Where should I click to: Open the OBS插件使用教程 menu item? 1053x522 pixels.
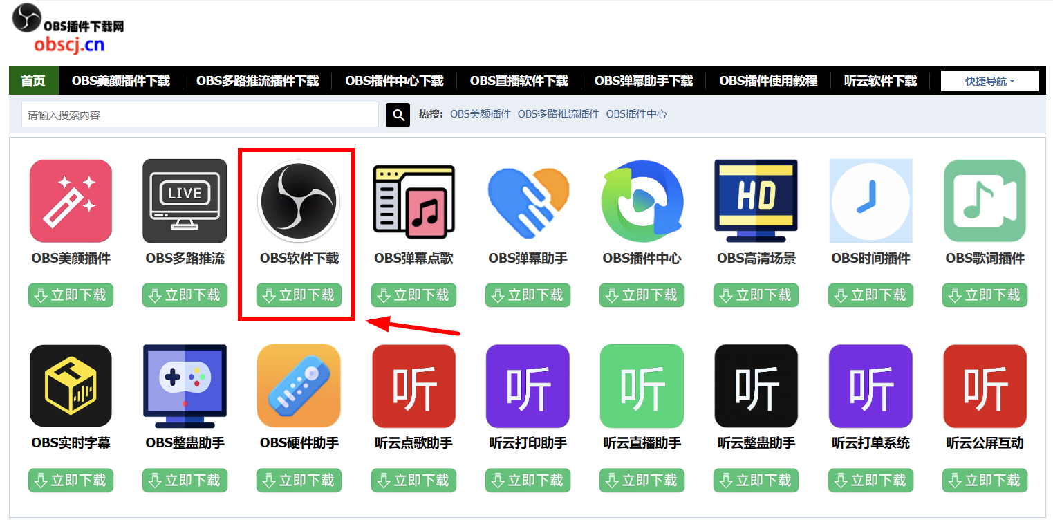coord(768,81)
